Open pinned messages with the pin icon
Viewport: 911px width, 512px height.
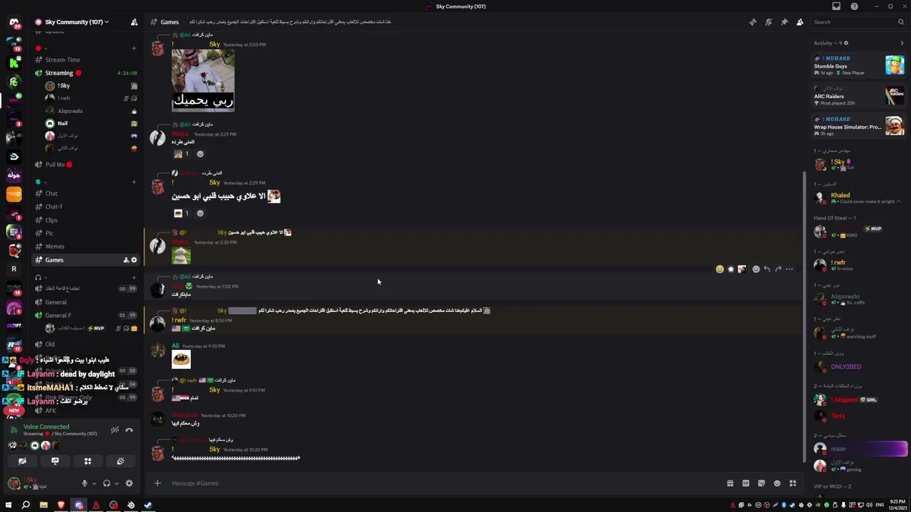[x=784, y=22]
